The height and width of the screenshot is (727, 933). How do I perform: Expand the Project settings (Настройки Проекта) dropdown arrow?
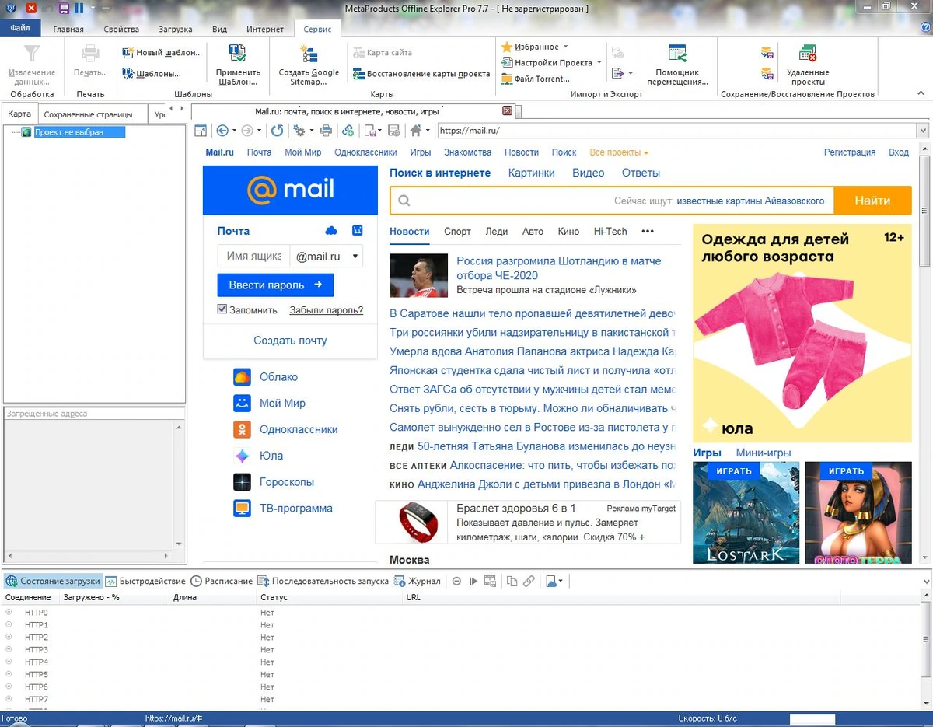[x=599, y=63]
